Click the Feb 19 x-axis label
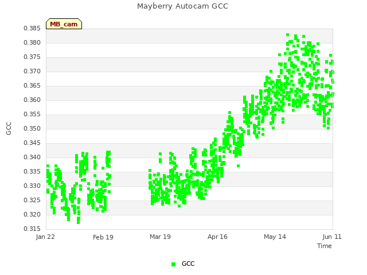This screenshot has width=367, height=275. (103, 237)
